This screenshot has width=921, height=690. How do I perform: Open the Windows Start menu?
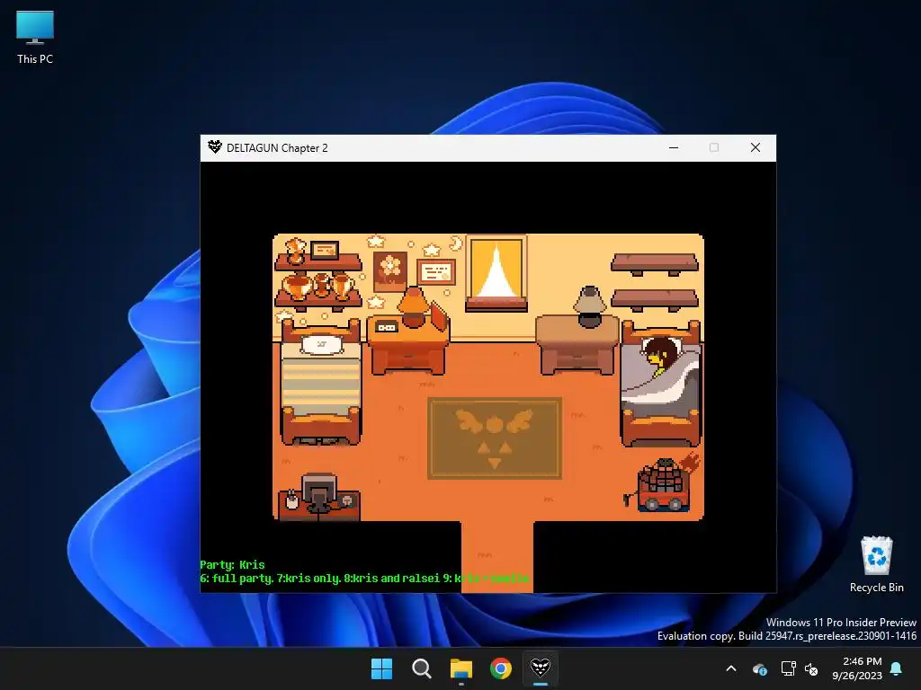pyautogui.click(x=381, y=668)
